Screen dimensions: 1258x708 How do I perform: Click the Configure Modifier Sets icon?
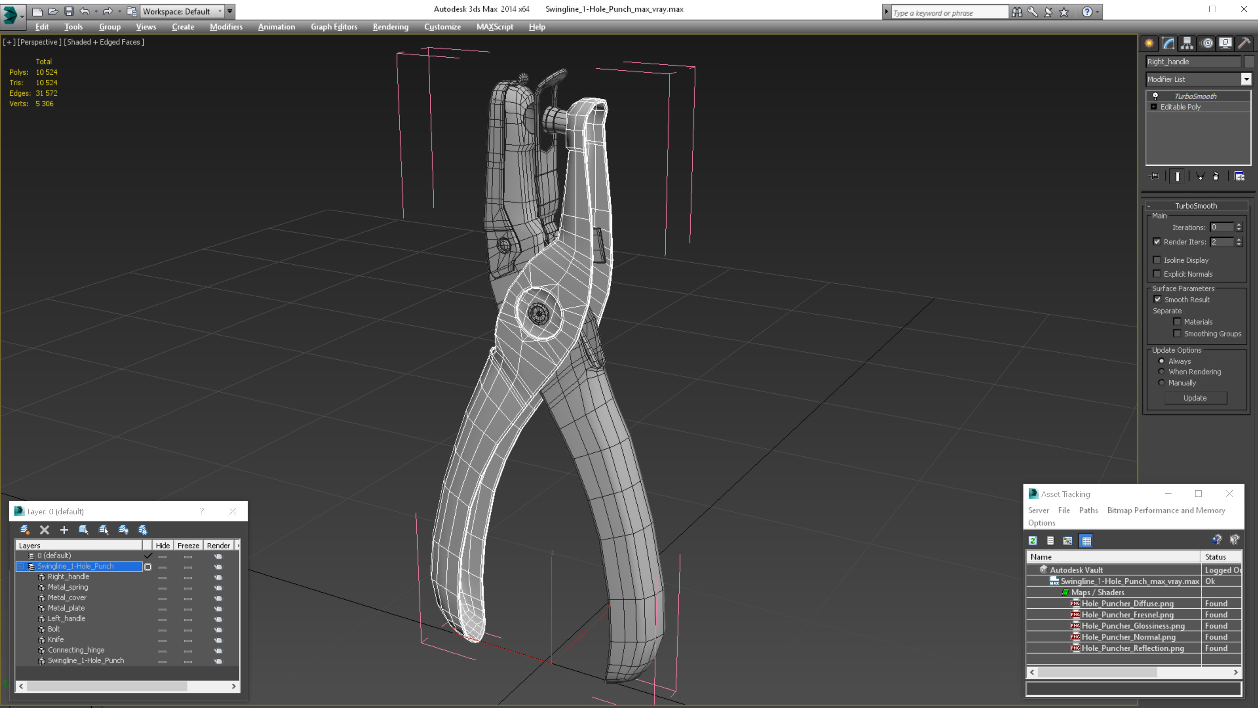click(1240, 177)
